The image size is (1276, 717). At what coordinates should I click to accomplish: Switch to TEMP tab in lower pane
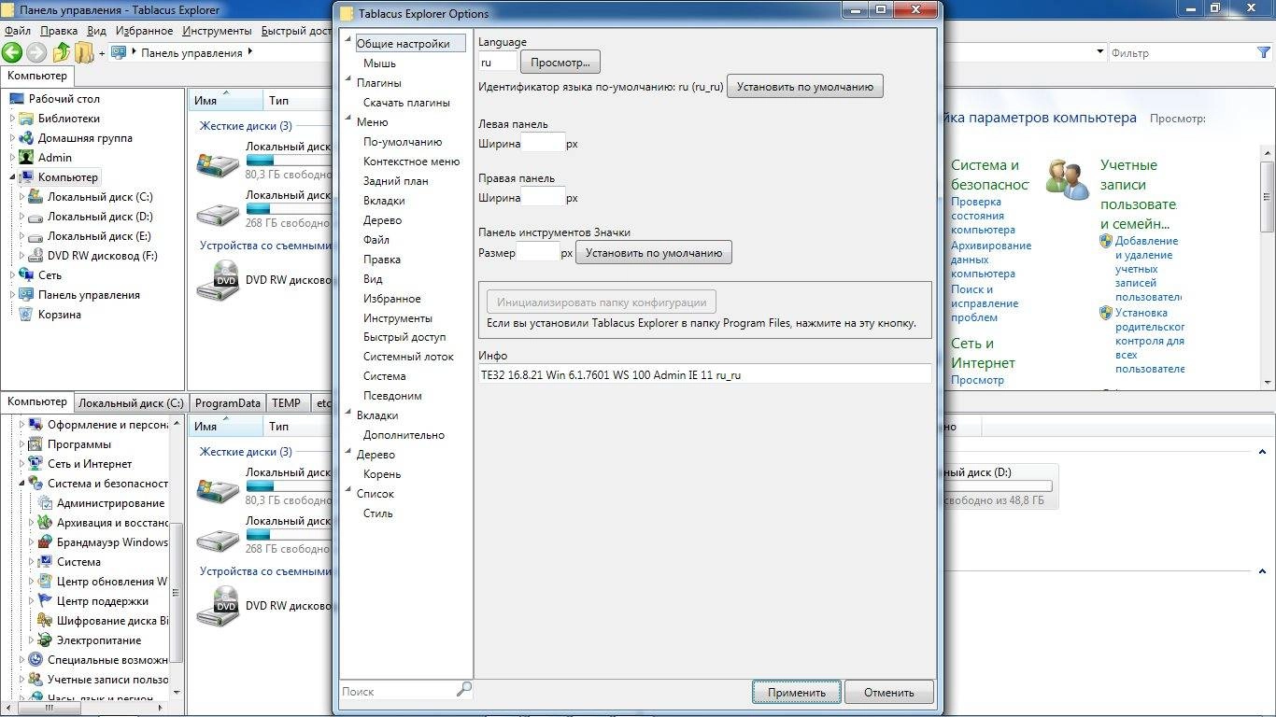point(287,403)
